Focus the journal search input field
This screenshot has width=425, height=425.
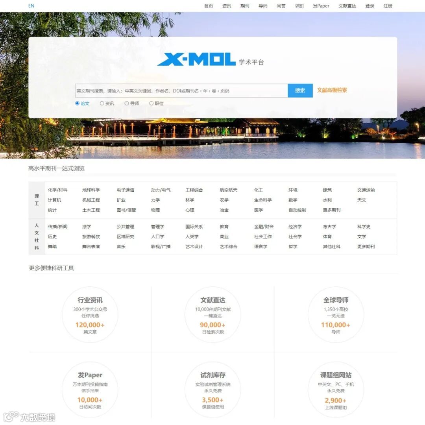click(x=181, y=91)
